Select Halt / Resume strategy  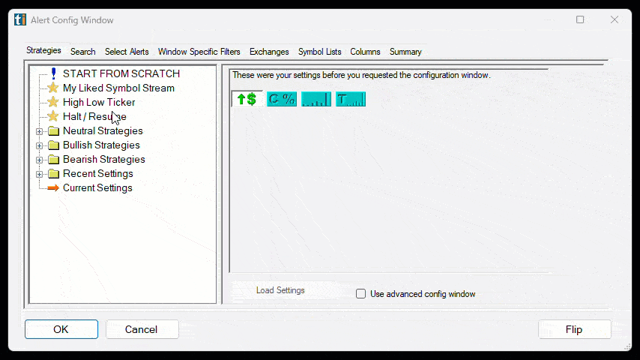point(94,116)
